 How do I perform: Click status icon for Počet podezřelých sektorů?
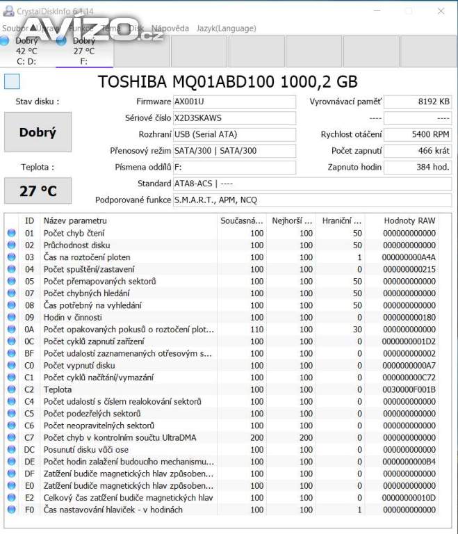[x=12, y=414]
